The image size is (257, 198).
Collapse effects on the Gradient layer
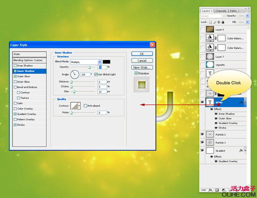tap(245, 150)
